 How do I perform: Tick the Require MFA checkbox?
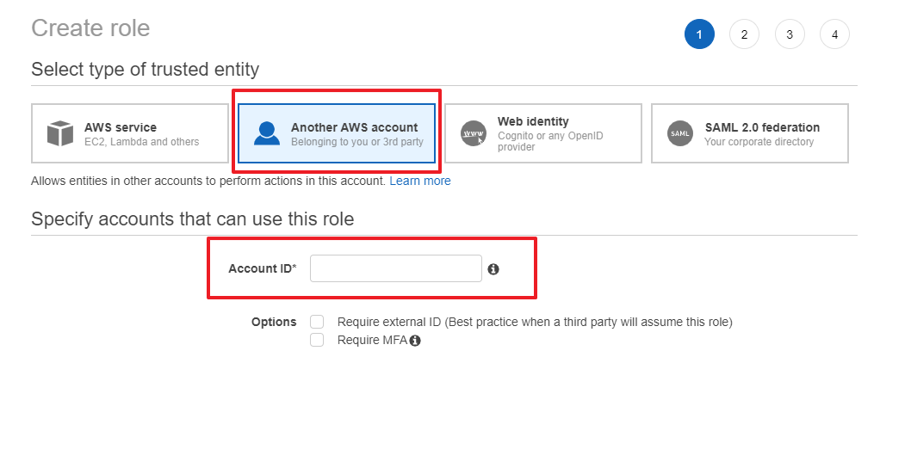click(317, 340)
